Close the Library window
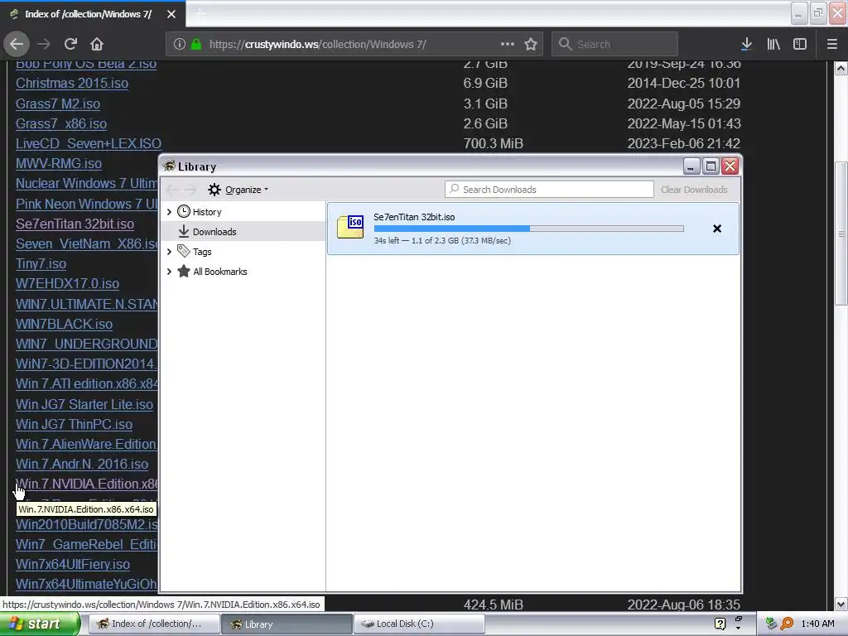Viewport: 848px width, 636px height. pyautogui.click(x=730, y=166)
